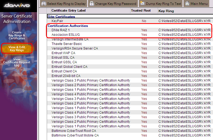Click 'Yes' in Baltimore CyberTrust Mobile CA row
213x140 pixels.
pos(144,135)
